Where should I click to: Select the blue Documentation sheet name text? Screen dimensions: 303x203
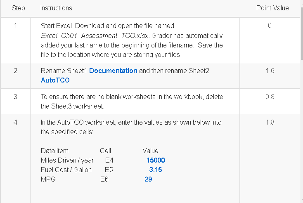pyautogui.click(x=113, y=71)
